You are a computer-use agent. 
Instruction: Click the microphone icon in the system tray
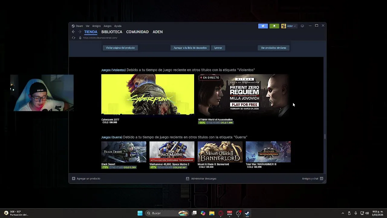click(x=356, y=213)
